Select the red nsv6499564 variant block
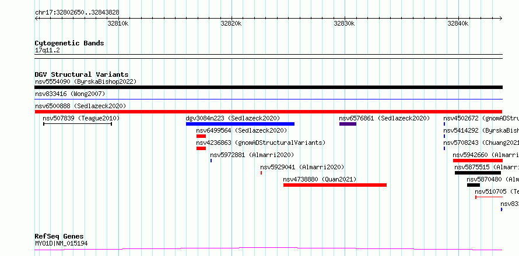The image size is (519, 256). [x=201, y=136]
